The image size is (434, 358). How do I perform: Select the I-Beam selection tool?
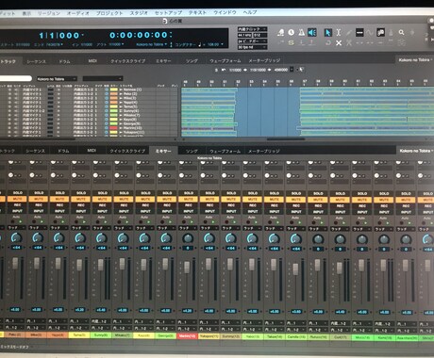(x=339, y=33)
